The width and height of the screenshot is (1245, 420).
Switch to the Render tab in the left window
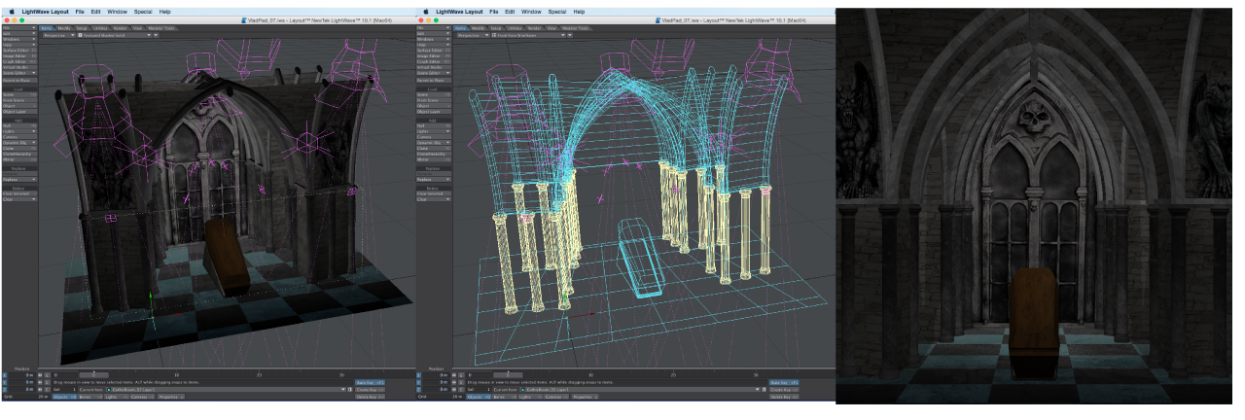point(120,28)
